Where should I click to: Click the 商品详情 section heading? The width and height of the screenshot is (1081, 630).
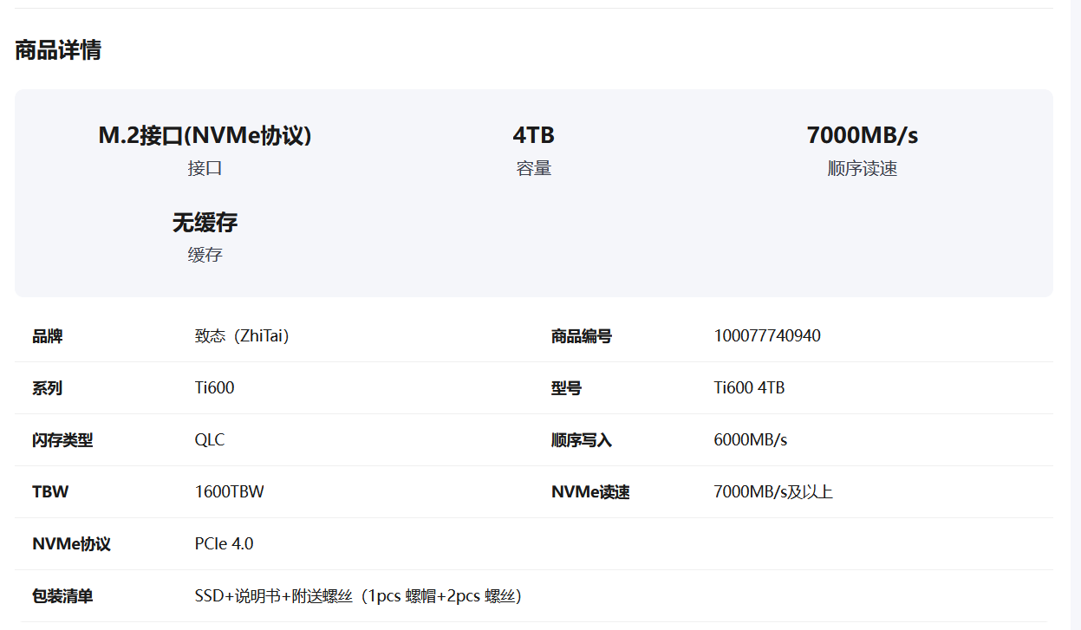click(x=58, y=50)
